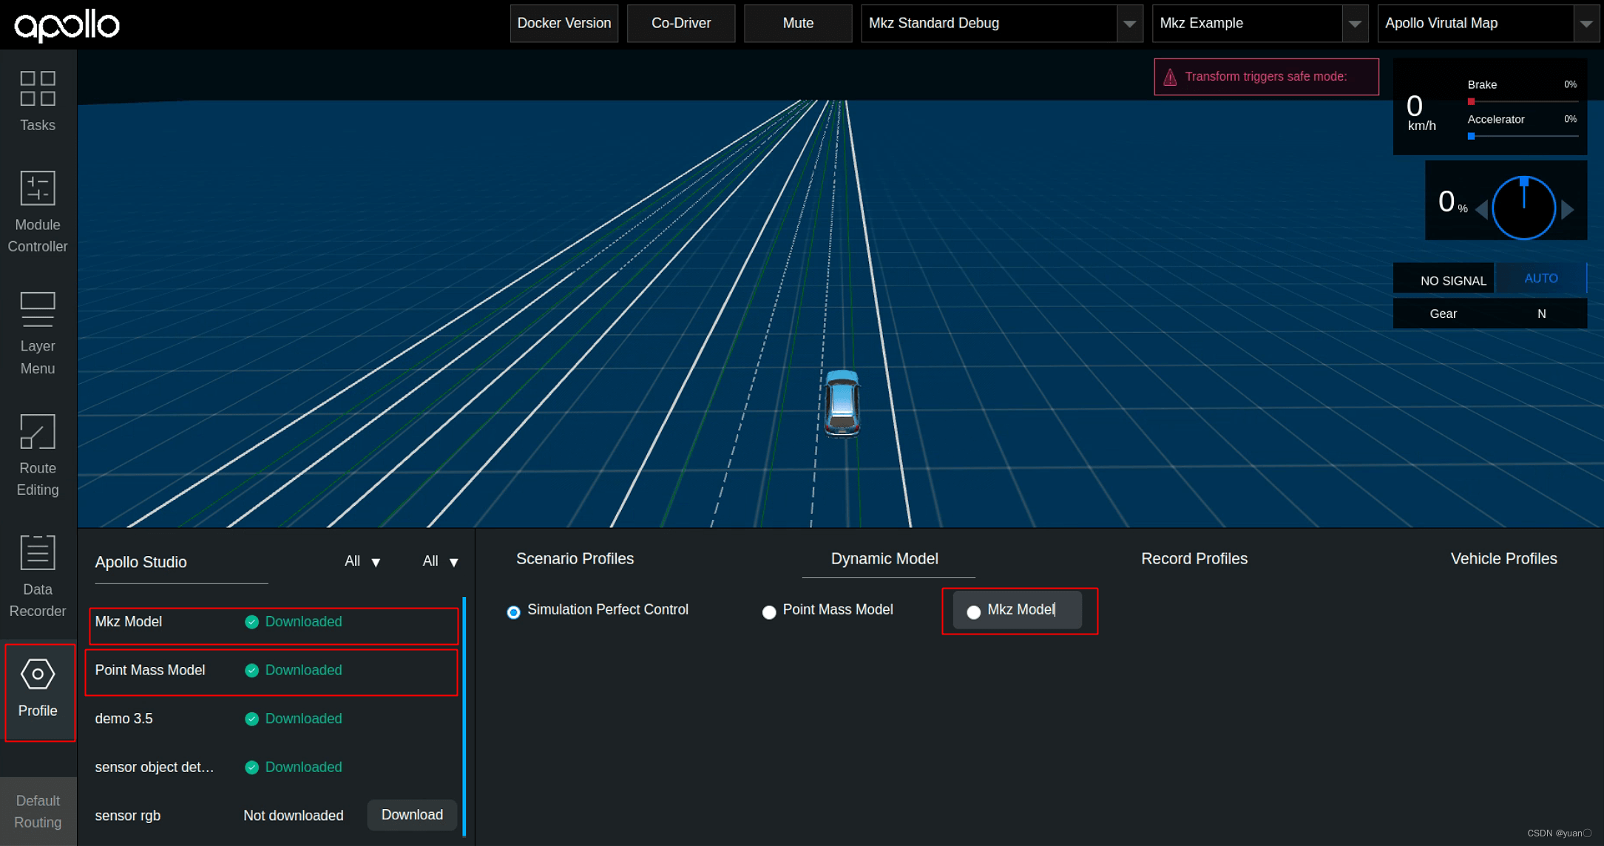Expand the Mkz Standard Debug dropdown
1604x846 pixels.
click(1129, 24)
